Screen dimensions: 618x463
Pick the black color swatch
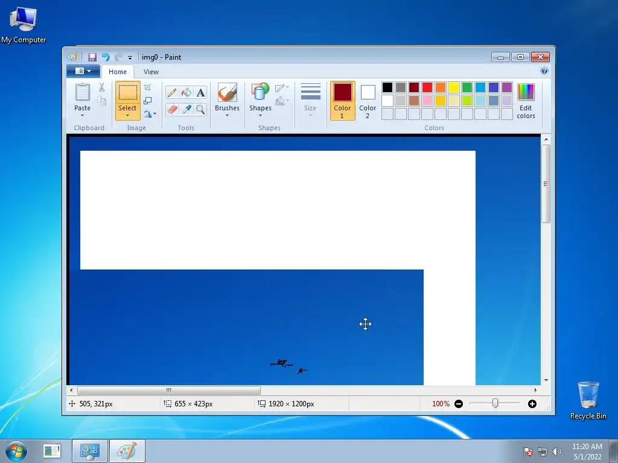point(387,87)
